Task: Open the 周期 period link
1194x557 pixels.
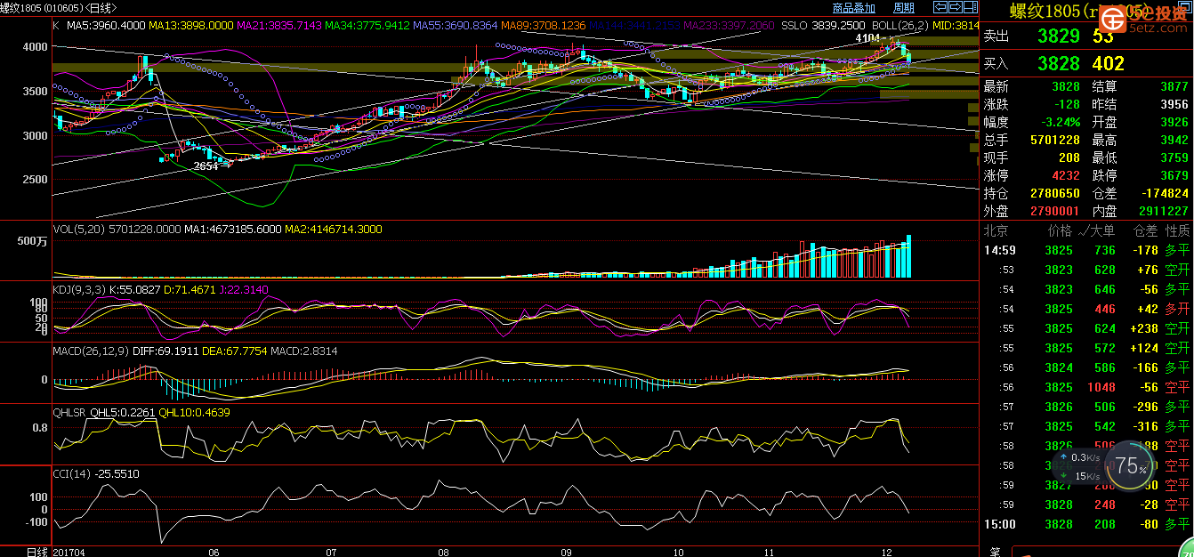Action: coord(903,8)
